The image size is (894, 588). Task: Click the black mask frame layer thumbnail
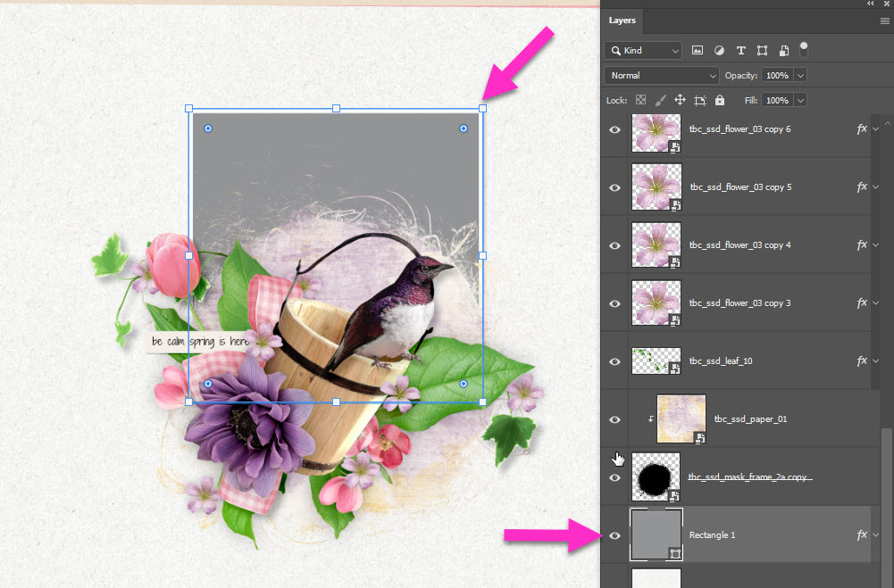pyautogui.click(x=656, y=476)
